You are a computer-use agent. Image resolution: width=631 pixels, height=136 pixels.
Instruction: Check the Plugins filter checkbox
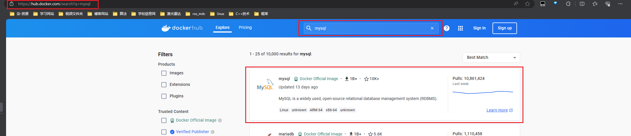coord(164,96)
